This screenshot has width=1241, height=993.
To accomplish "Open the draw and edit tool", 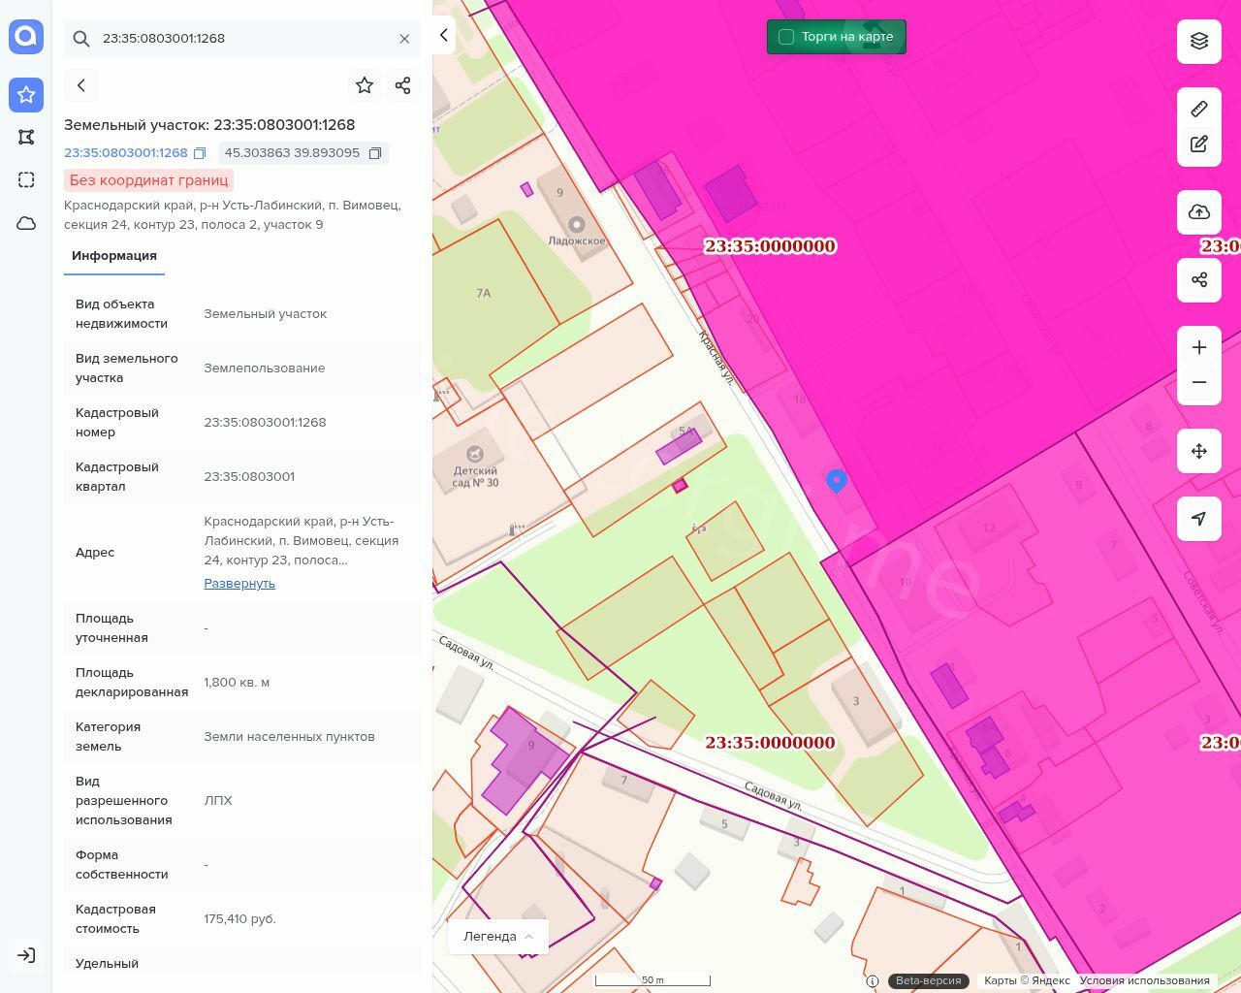I will tap(1199, 144).
